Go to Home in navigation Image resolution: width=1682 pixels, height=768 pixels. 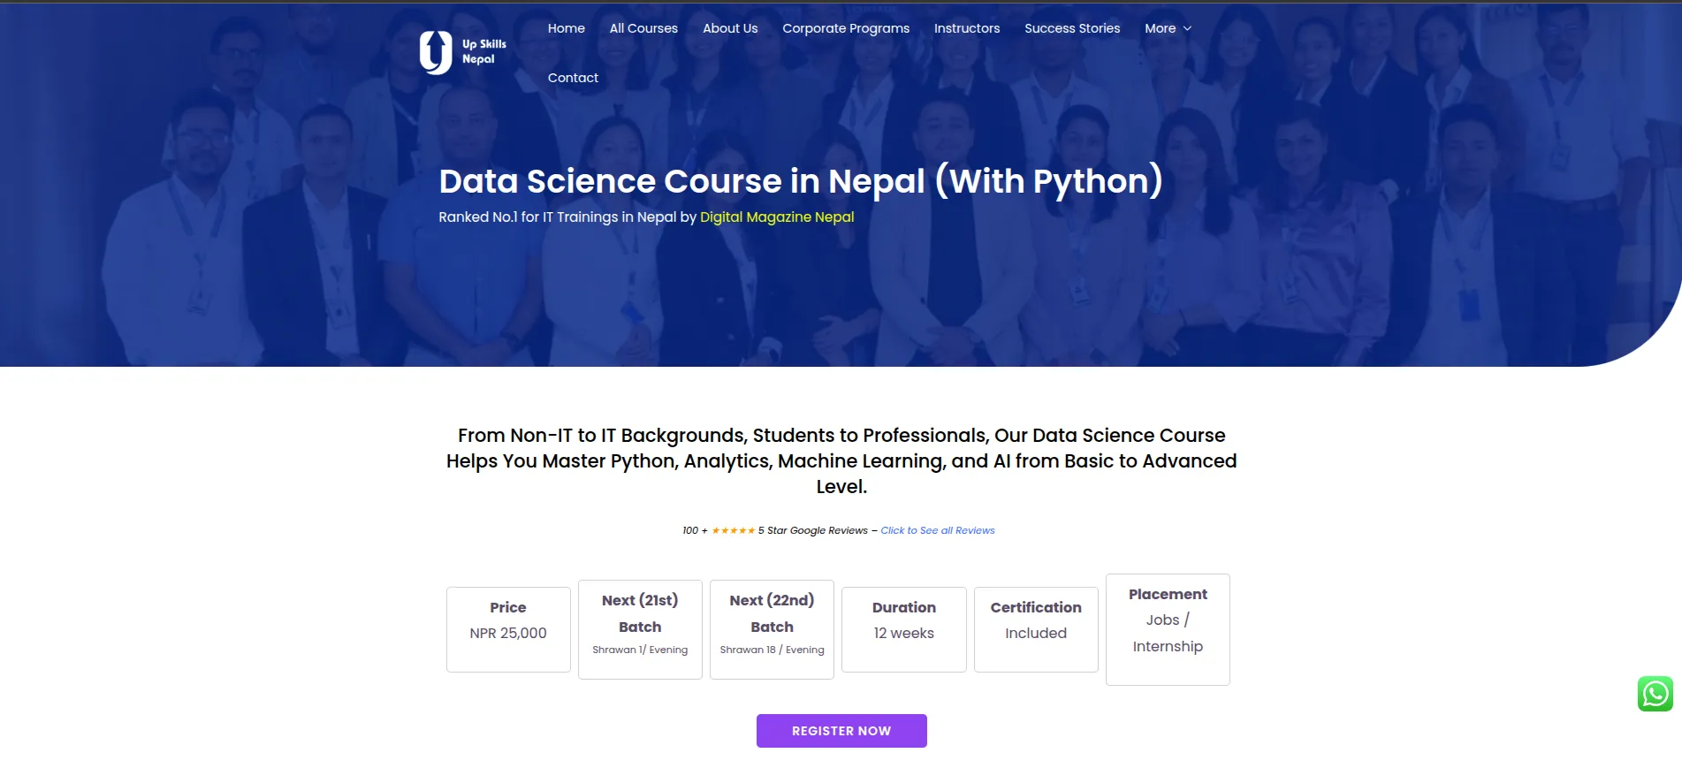tap(567, 28)
